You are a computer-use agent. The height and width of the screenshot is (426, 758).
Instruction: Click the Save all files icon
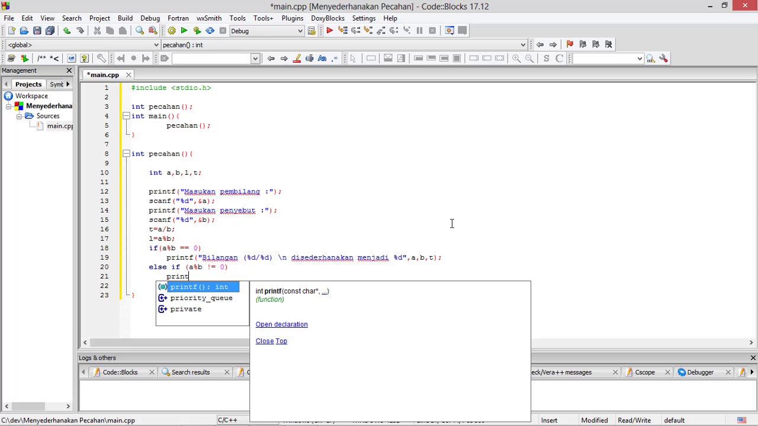pos(50,31)
